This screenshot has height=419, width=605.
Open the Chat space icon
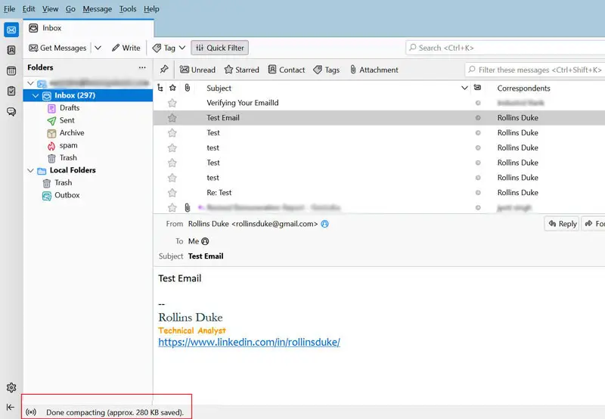point(11,112)
